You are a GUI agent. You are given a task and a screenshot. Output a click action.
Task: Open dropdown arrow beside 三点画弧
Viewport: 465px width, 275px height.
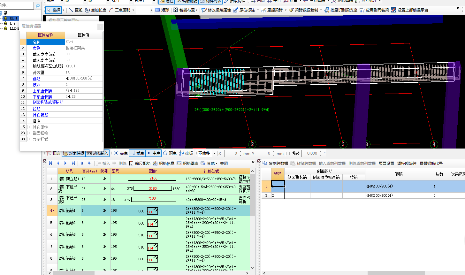click(133, 10)
